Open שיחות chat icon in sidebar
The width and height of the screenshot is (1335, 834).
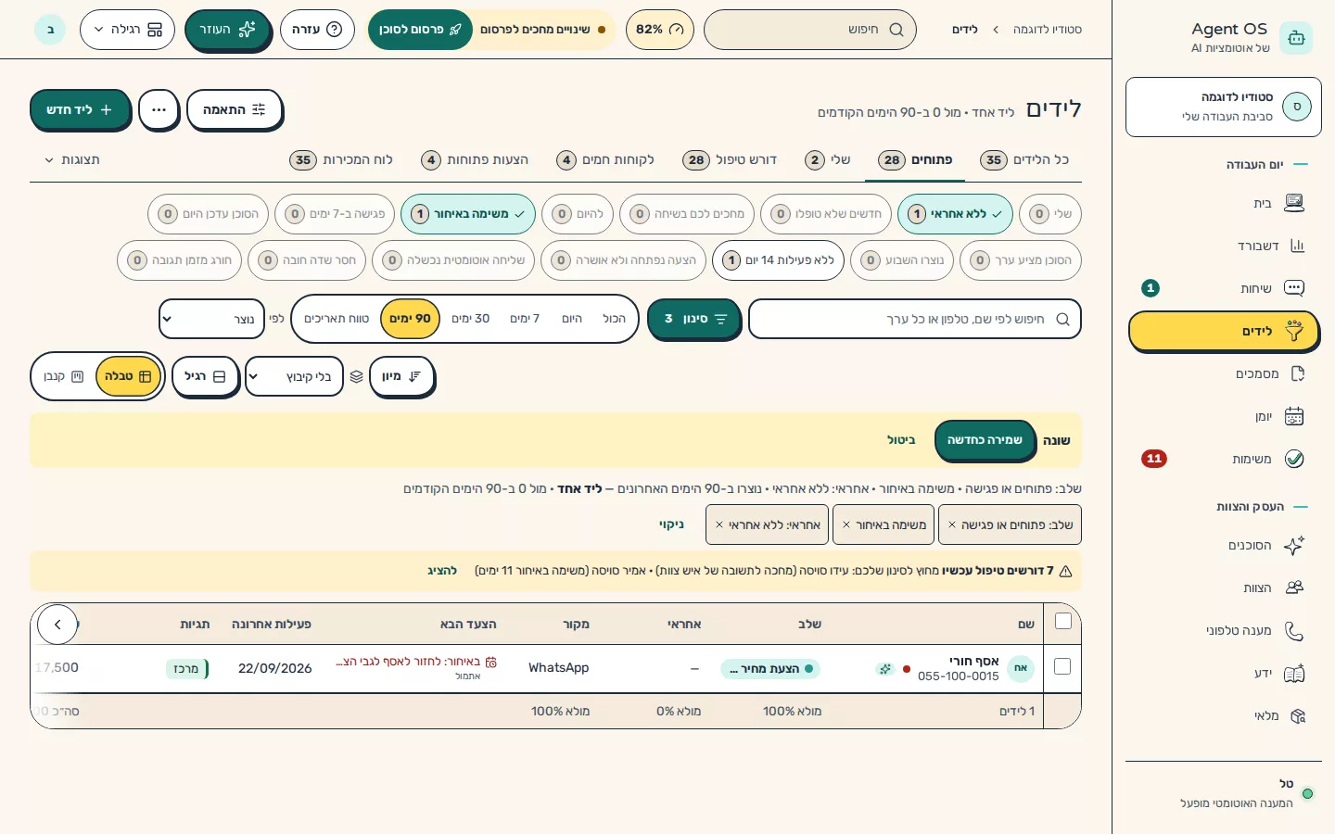pyautogui.click(x=1294, y=288)
